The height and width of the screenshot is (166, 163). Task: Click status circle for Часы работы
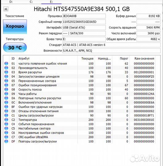pyautogui.click(x=6, y=94)
